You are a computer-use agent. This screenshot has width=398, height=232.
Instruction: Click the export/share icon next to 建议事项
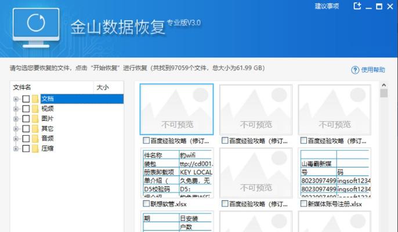click(357, 6)
